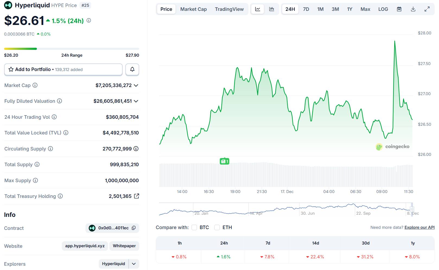439x270 pixels.
Task: Download chart data icon
Action: pos(413,9)
